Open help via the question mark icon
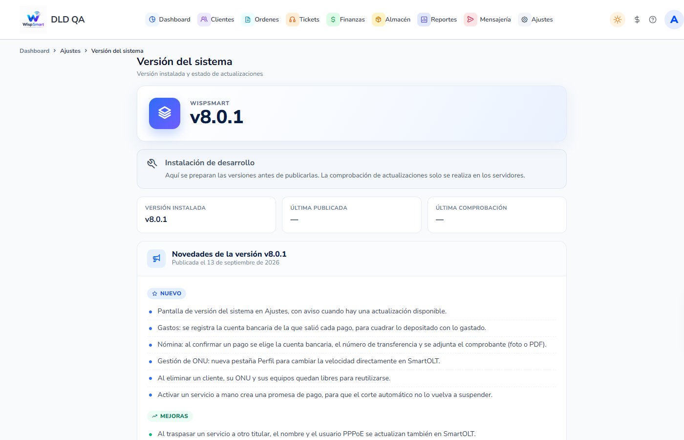This screenshot has width=684, height=440. [x=653, y=20]
